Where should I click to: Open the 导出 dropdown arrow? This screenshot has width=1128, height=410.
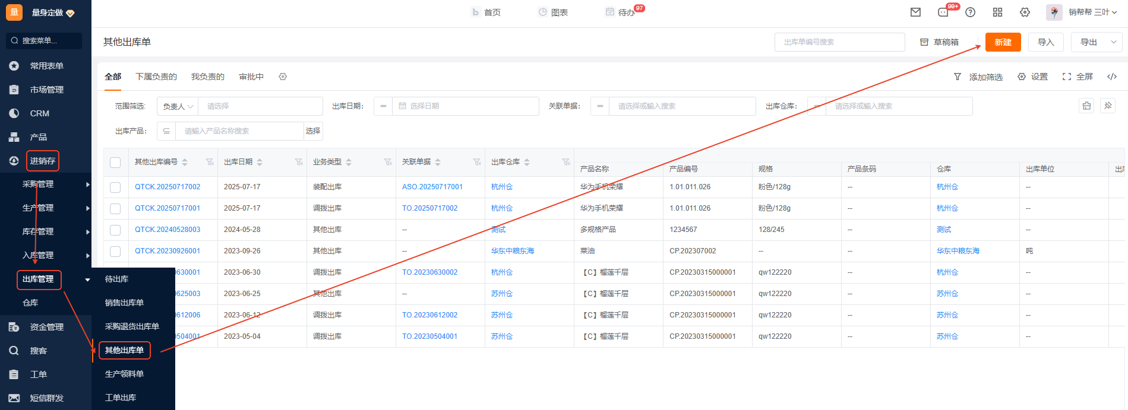1114,42
